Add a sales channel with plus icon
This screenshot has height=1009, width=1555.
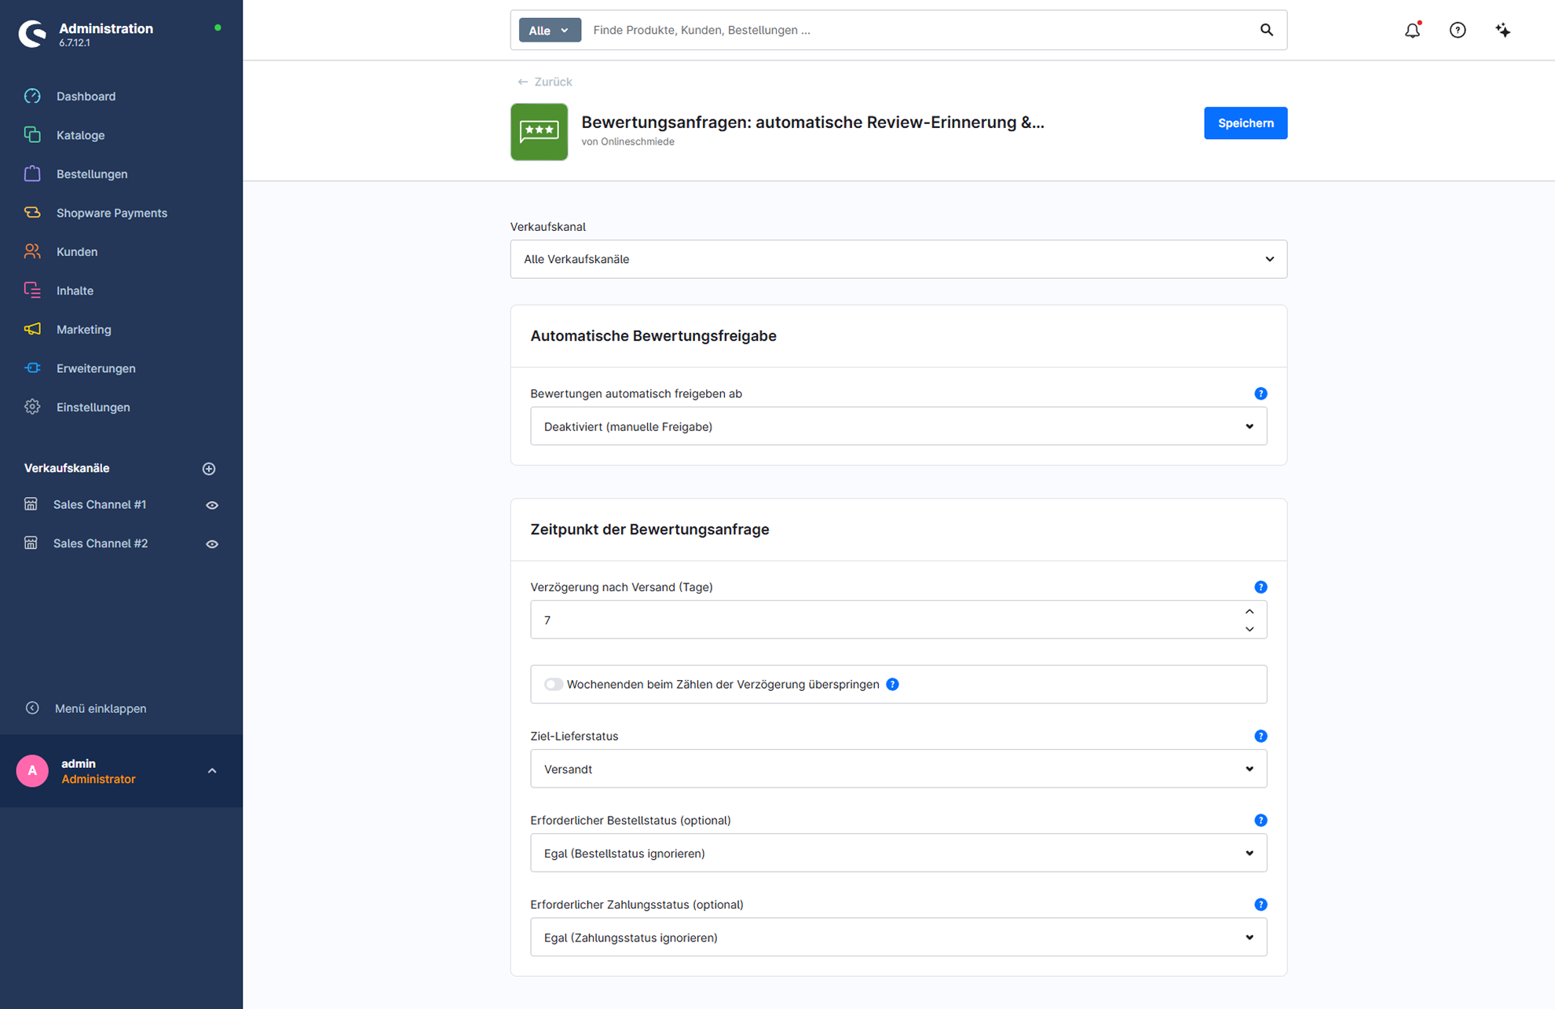(x=209, y=469)
